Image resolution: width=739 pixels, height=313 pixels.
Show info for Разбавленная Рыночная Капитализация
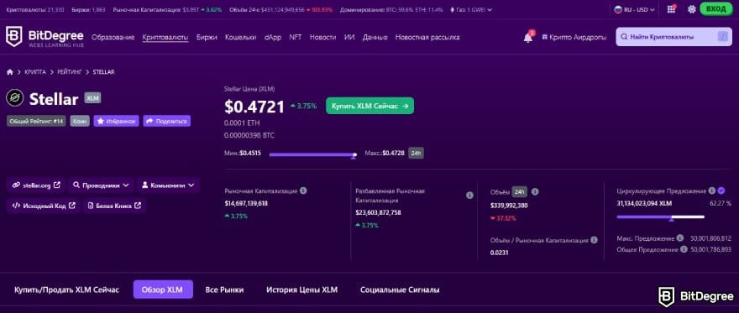point(469,196)
